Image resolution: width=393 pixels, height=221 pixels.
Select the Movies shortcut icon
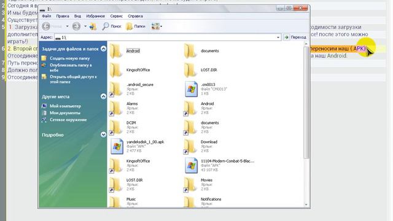coord(190,185)
